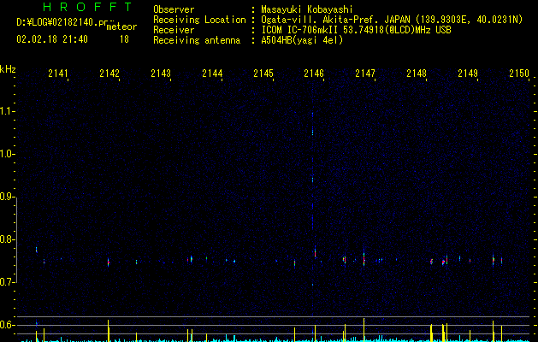Click time marker 2146
538x342 pixels.
click(314, 73)
